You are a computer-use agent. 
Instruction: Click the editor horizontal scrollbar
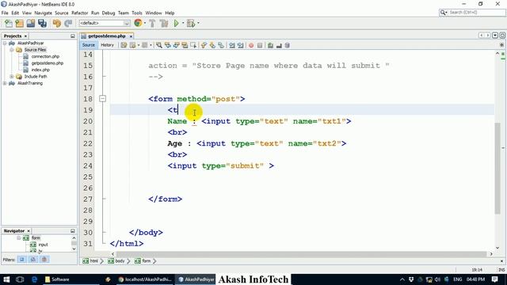pos(301,254)
